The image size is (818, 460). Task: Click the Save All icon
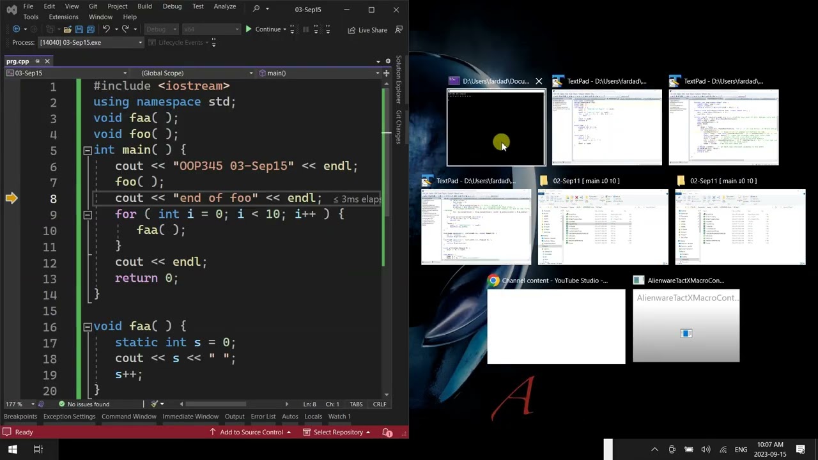(91, 29)
